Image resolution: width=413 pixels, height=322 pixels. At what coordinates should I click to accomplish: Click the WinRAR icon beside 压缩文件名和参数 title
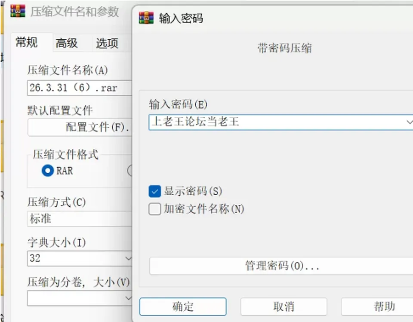click(x=18, y=11)
